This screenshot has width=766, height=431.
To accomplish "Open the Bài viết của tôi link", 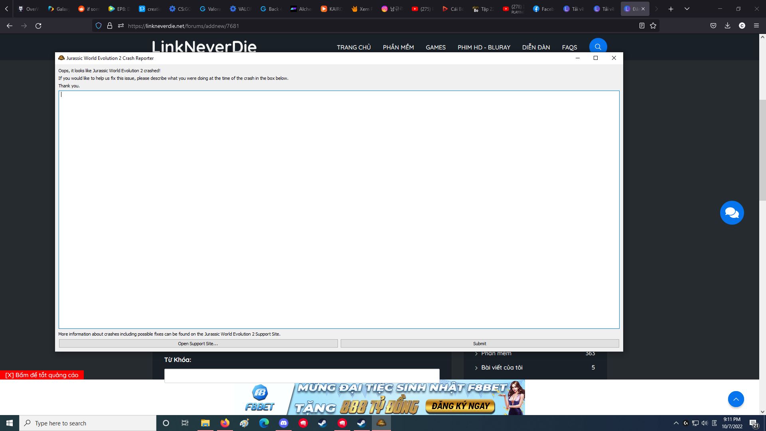I will click(x=501, y=368).
